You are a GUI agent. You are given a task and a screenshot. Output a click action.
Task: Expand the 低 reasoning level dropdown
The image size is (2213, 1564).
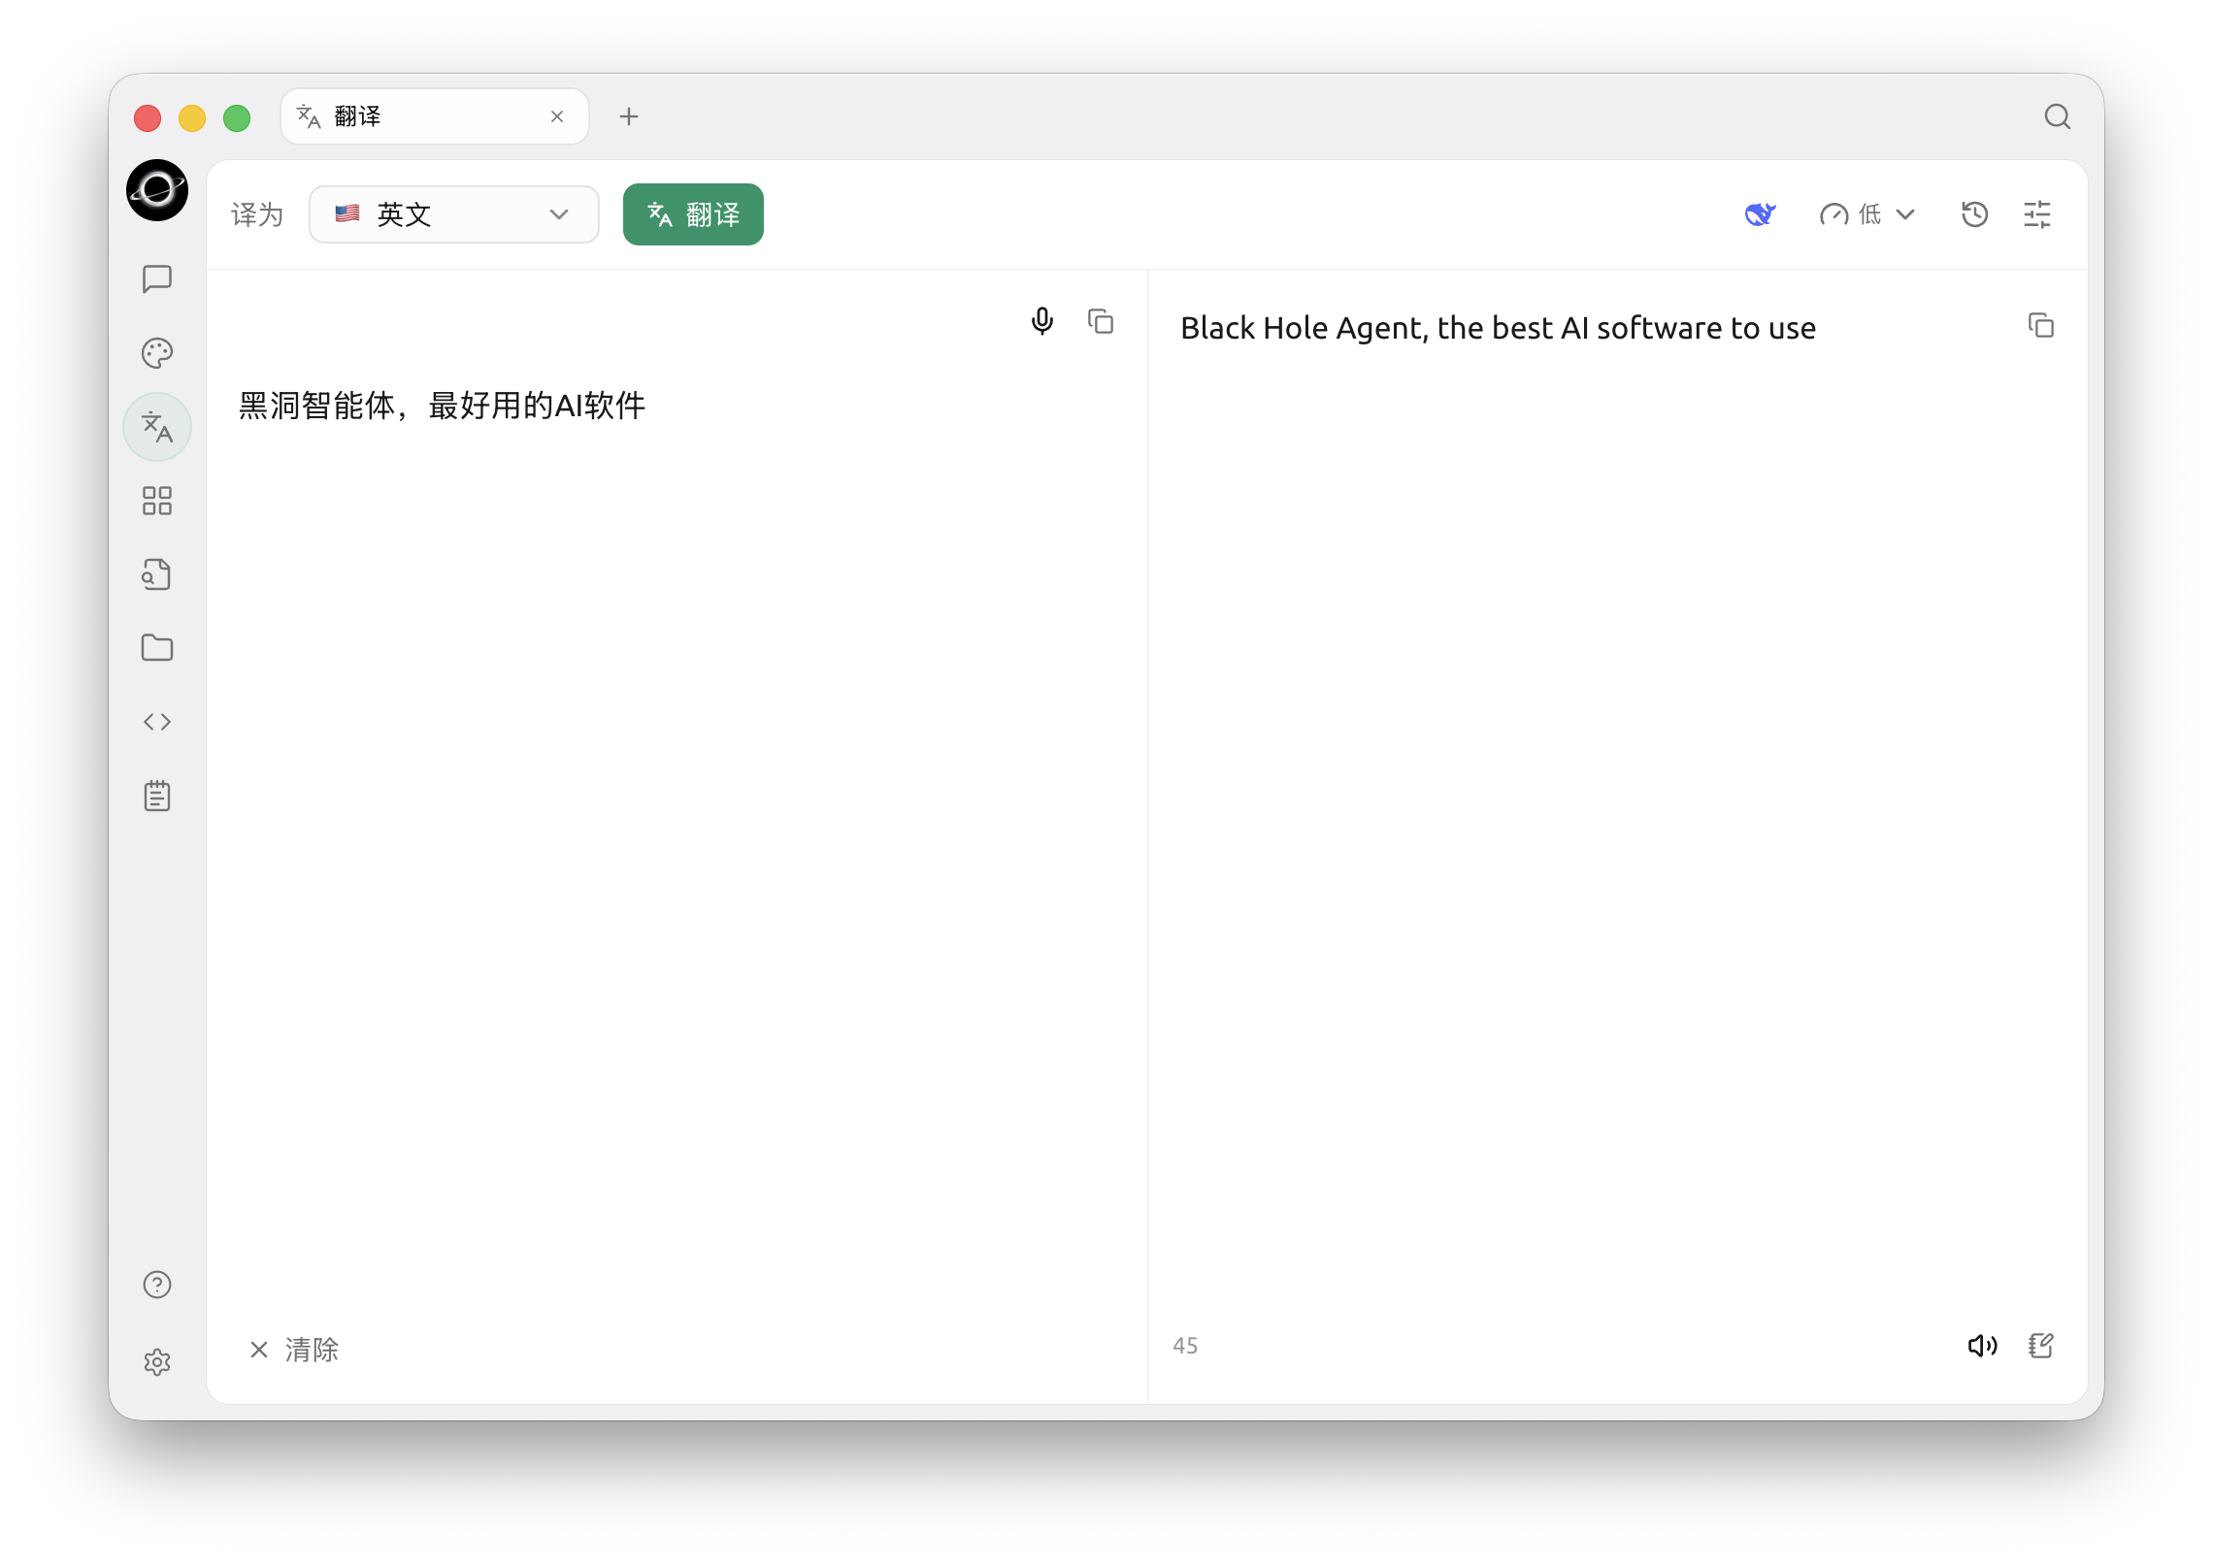point(1867,214)
